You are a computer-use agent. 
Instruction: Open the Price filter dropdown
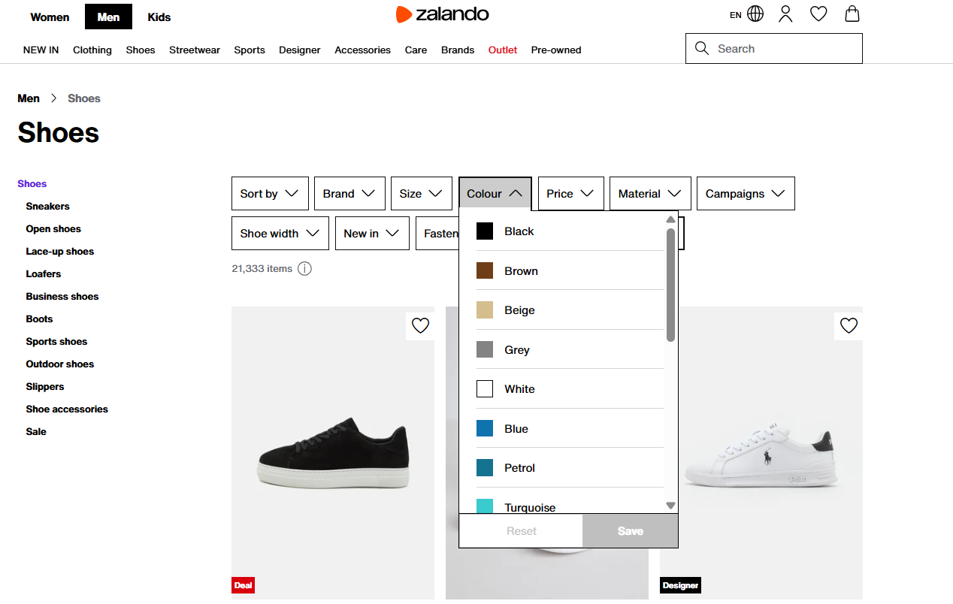570,193
